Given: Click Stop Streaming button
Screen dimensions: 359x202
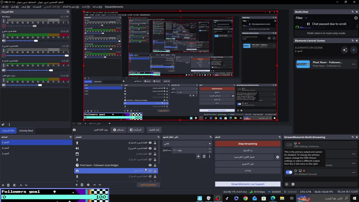Looking at the screenshot, I should (x=248, y=144).
